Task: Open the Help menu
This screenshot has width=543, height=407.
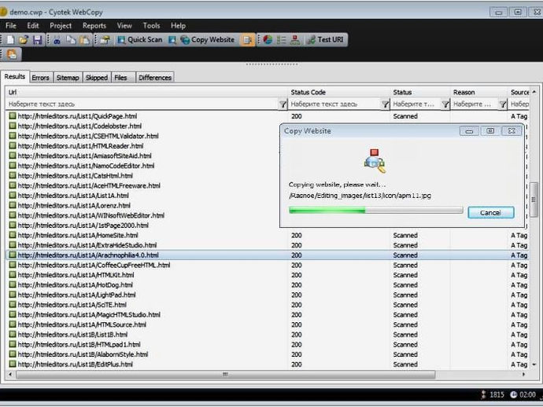Action: pyautogui.click(x=178, y=26)
